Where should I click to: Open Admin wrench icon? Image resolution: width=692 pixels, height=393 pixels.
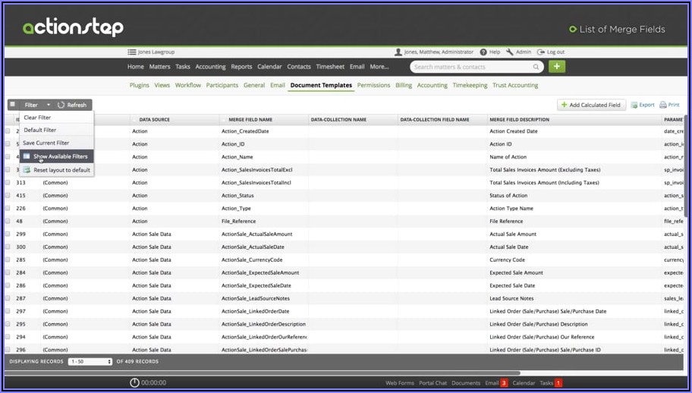510,52
